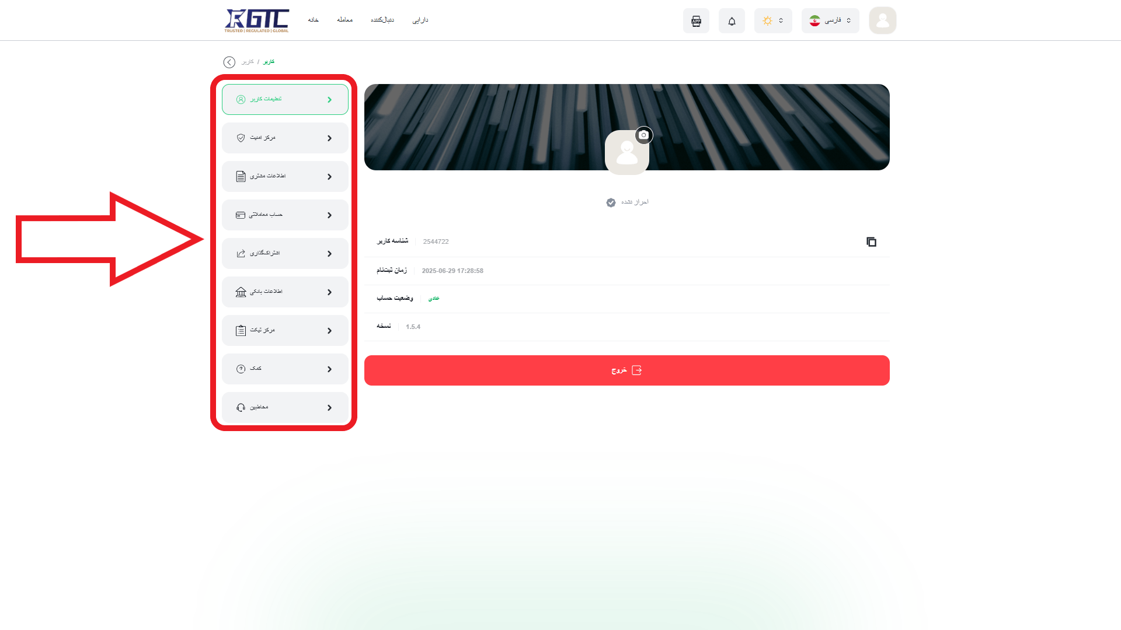Screen dimensions: 1121x630
Task: Click the gray کاربر breadcrumb link
Action: click(x=248, y=61)
